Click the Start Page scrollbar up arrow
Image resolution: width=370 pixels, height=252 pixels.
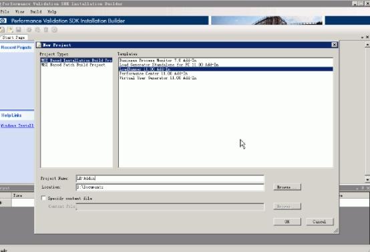click(367, 45)
